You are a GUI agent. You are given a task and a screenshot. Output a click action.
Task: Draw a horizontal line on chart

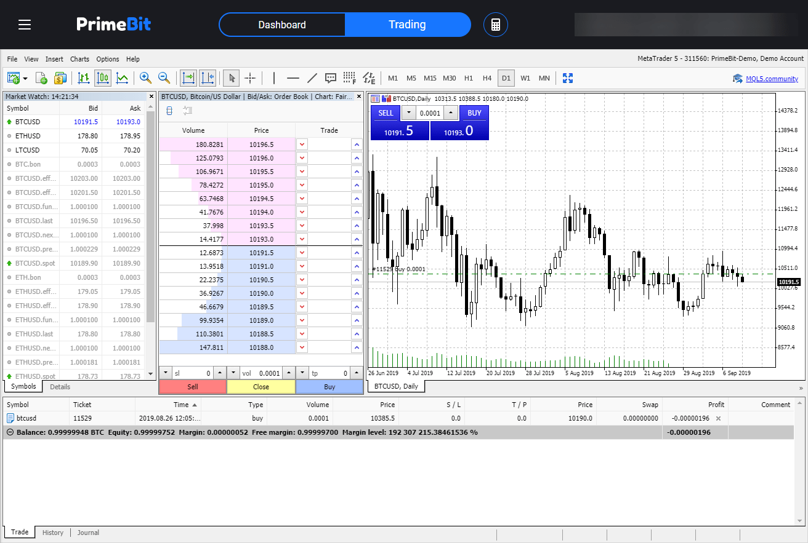(x=293, y=78)
